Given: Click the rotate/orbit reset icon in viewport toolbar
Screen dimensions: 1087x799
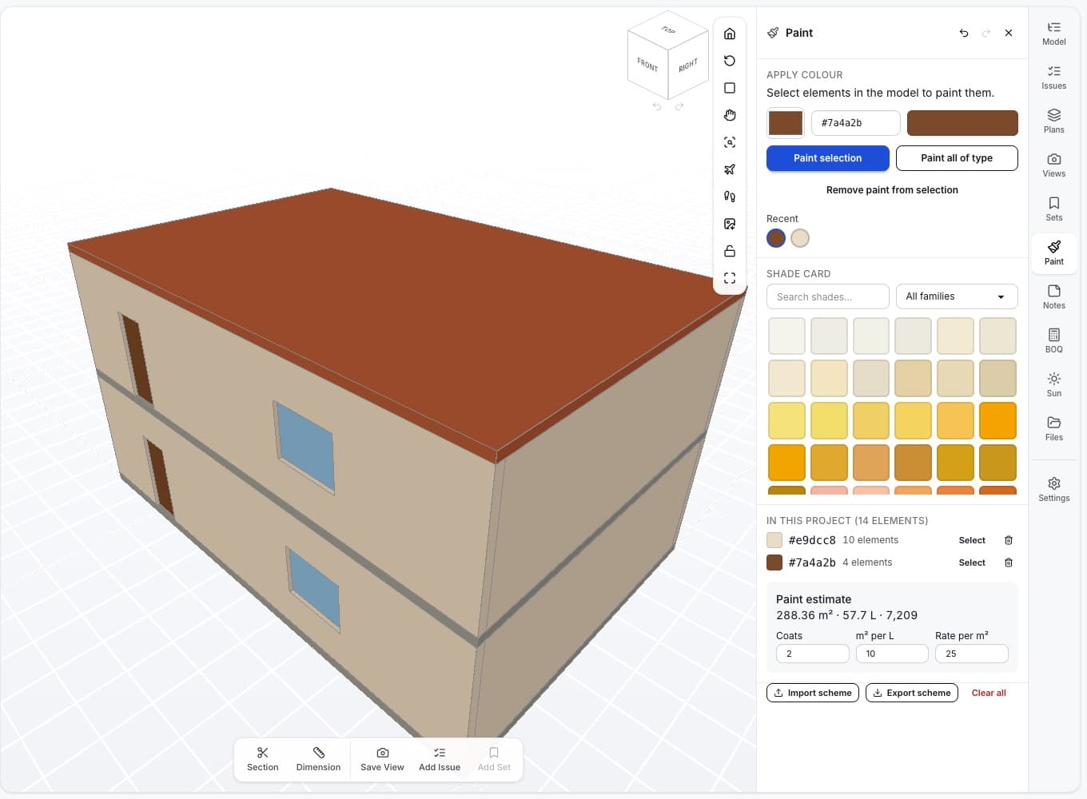Looking at the screenshot, I should point(729,61).
